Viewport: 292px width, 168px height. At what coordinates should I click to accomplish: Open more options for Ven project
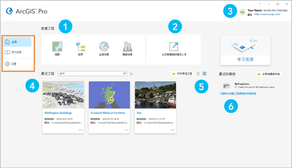point(173,130)
